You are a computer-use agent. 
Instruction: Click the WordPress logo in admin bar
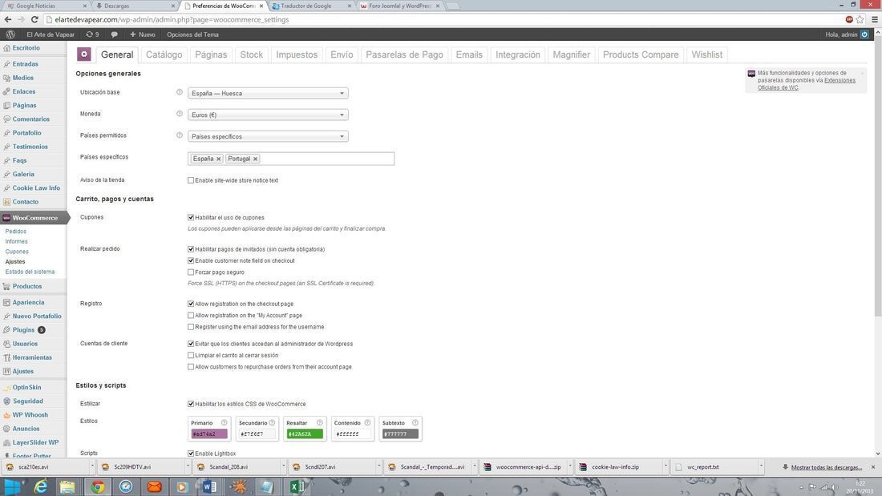click(x=10, y=34)
